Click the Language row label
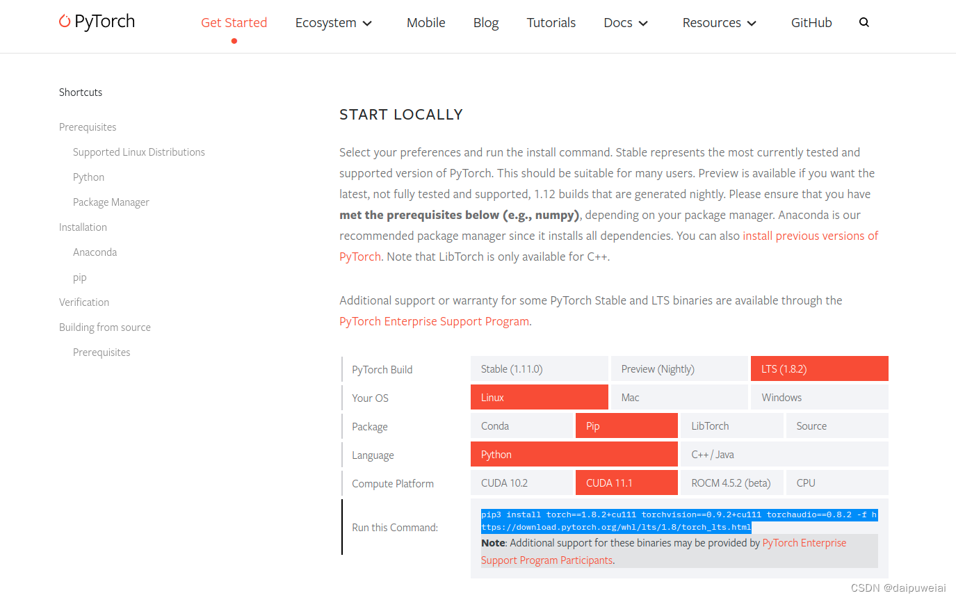The height and width of the screenshot is (600, 956). (373, 455)
